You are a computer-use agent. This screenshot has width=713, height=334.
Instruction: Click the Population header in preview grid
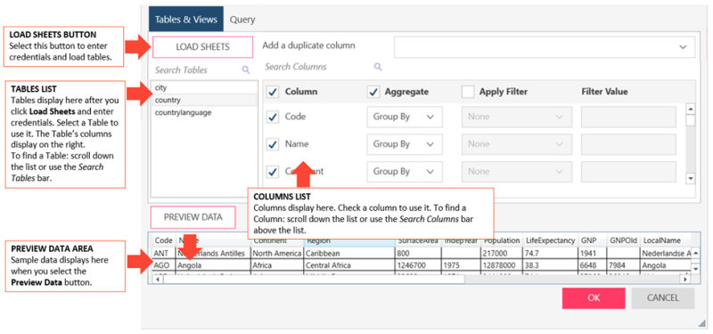pos(502,240)
